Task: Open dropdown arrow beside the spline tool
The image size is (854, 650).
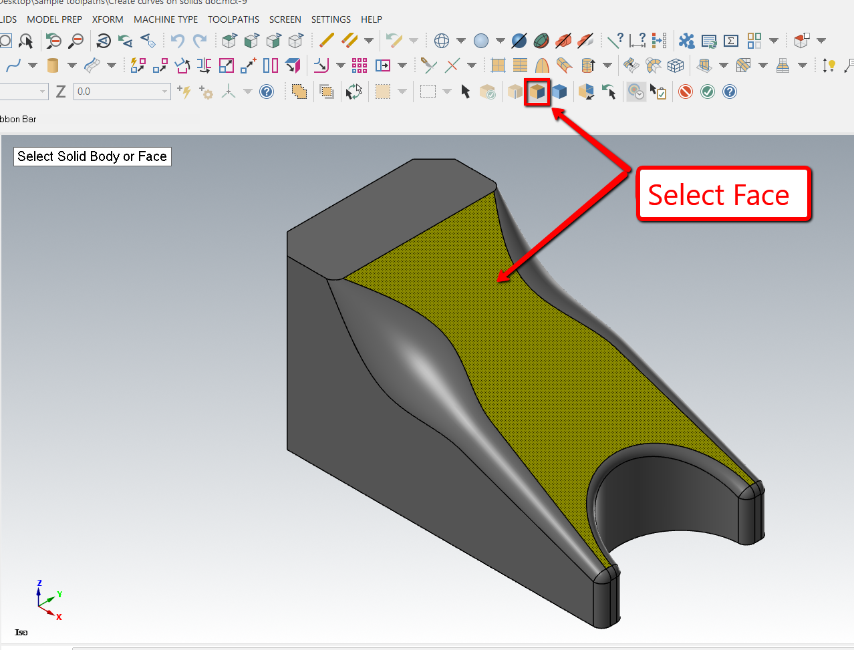Action: [32, 65]
